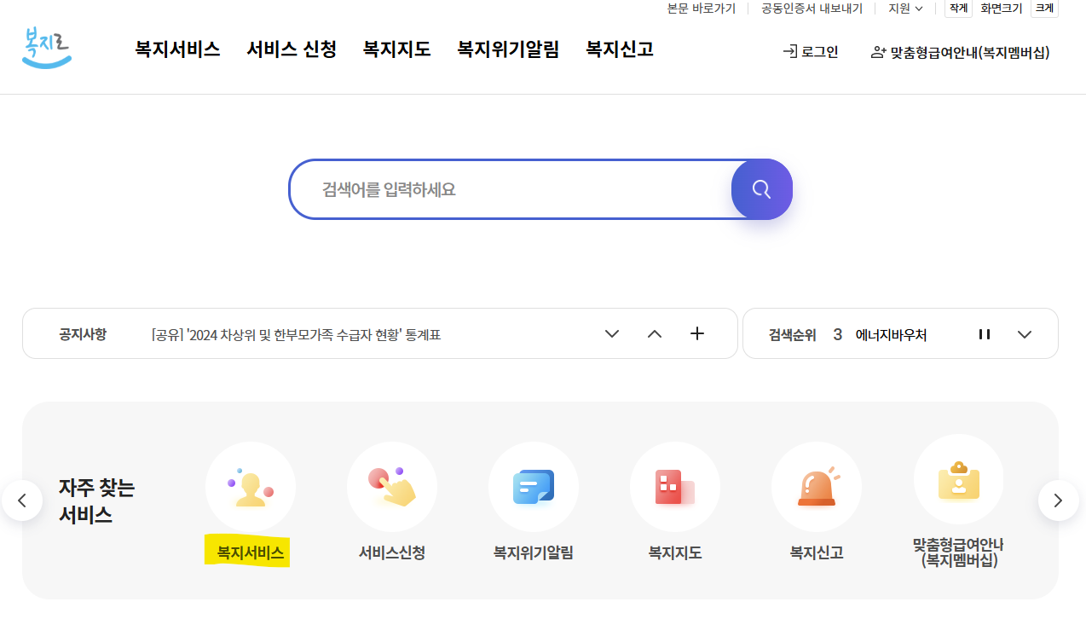Screen dimensions: 1086x619
Task: Click 본문 바로가기 link
Action: [x=701, y=9]
